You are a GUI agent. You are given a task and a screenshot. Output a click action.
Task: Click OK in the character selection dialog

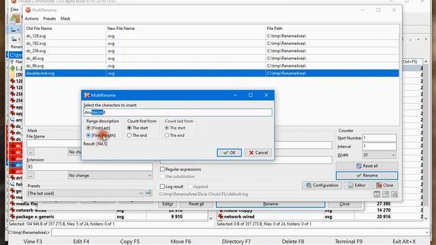[230, 152]
